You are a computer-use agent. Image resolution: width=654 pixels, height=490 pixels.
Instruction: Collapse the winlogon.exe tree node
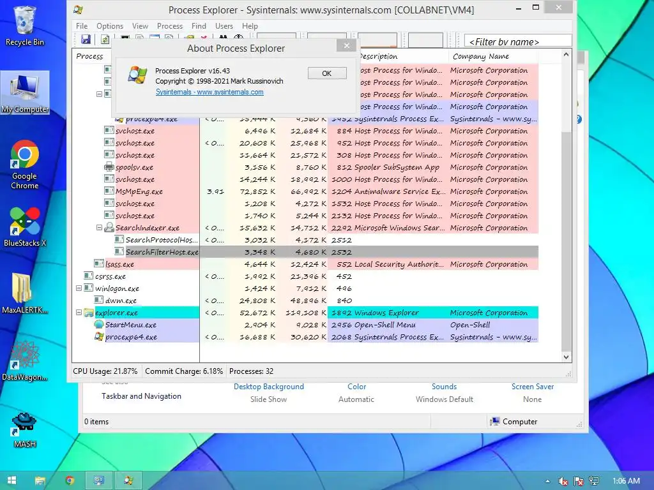[79, 288]
